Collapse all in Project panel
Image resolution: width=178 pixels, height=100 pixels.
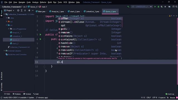(25, 11)
